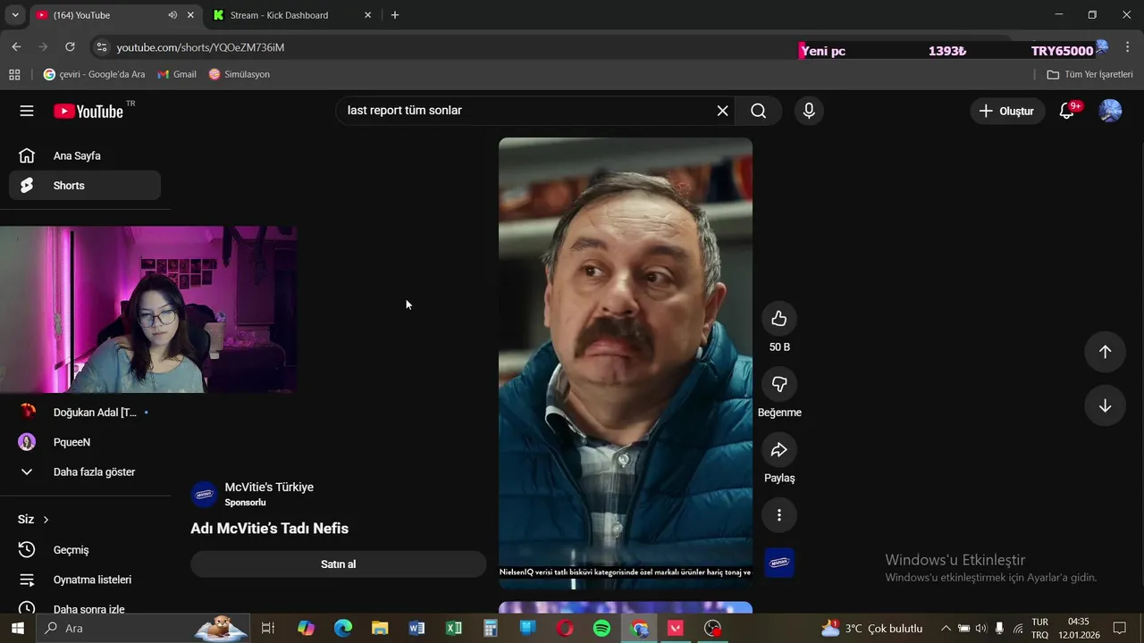Open the Chrome three-dot menu
The image size is (1144, 643).
[x=1128, y=47]
